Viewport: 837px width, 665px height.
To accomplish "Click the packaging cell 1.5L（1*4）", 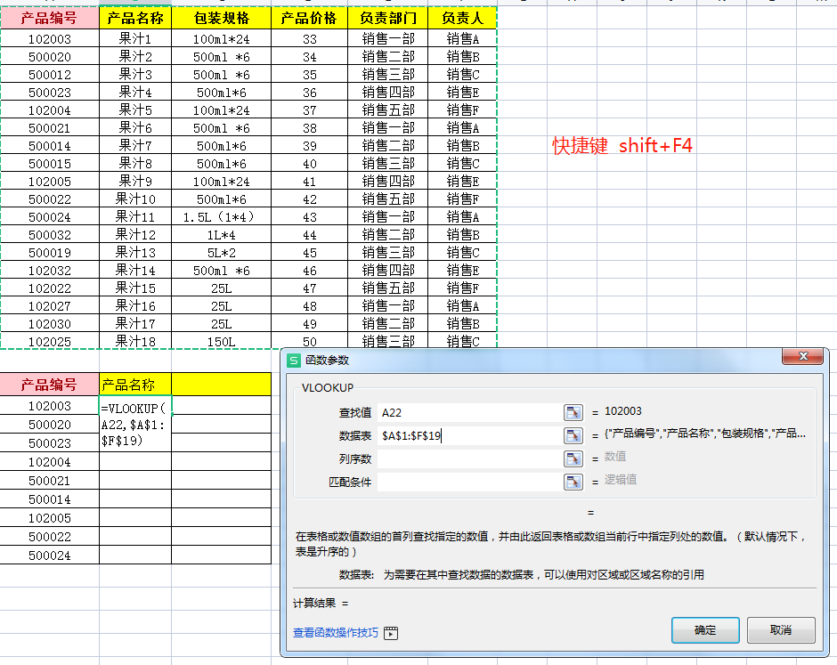I will click(221, 216).
